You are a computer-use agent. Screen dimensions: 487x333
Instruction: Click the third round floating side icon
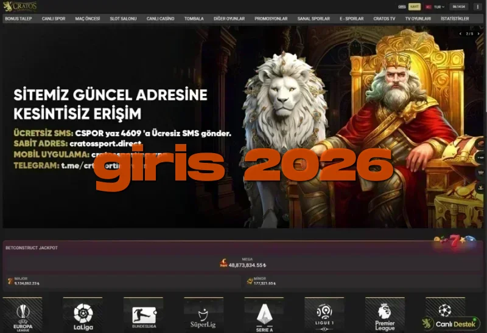481,173
